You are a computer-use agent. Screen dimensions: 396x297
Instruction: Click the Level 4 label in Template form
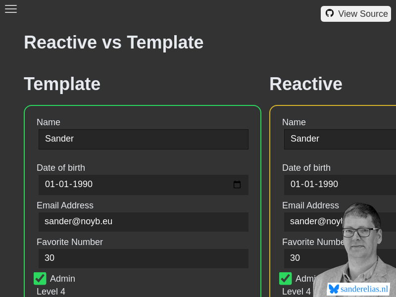[51, 292]
